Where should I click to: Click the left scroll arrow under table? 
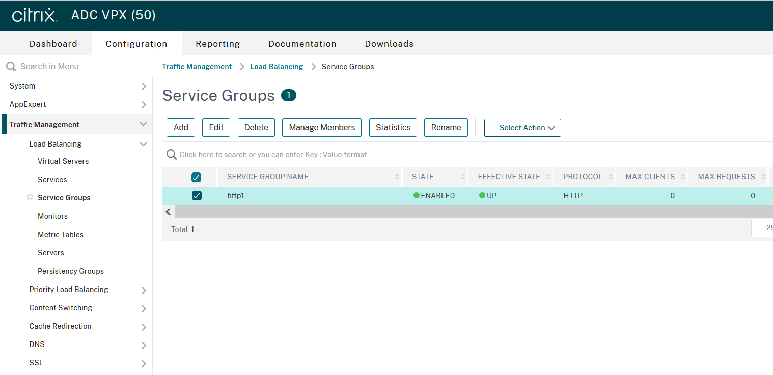(x=169, y=212)
